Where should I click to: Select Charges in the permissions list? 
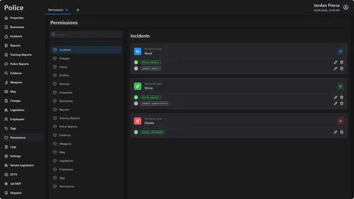tap(86, 59)
